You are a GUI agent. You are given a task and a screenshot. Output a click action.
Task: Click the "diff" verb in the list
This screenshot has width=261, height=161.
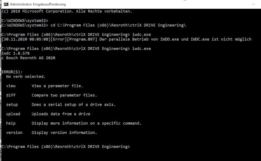[x=11, y=95]
